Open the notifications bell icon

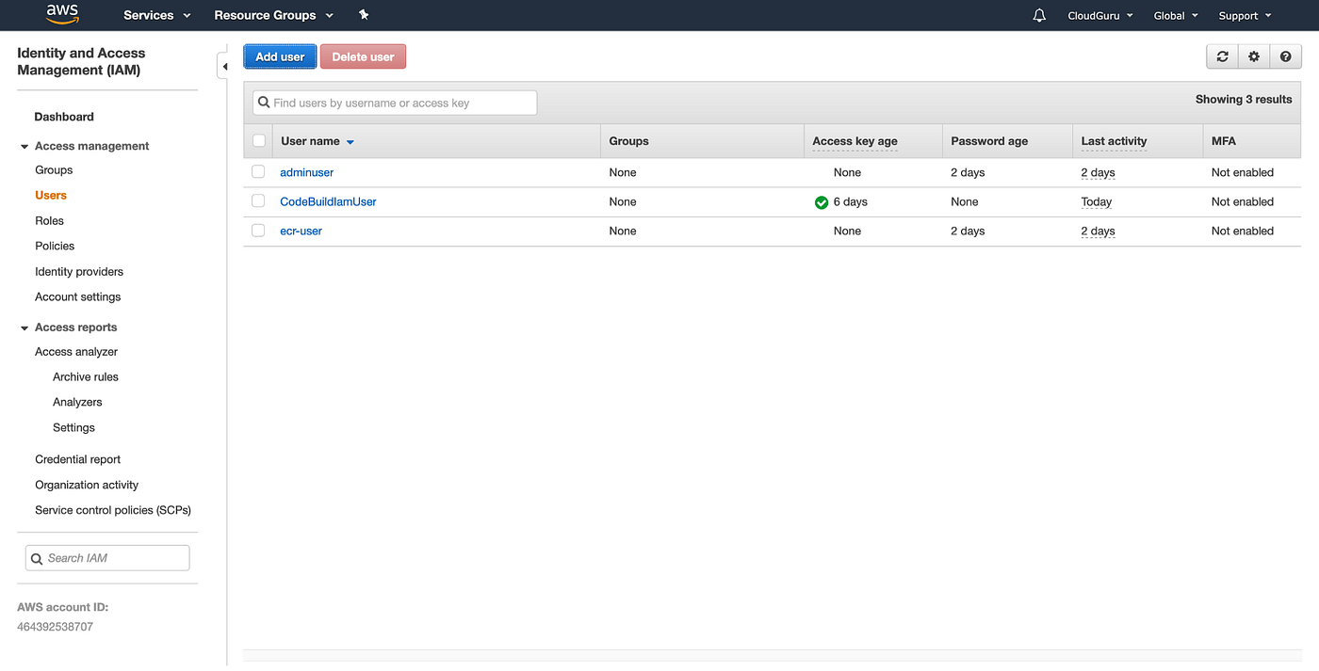[1039, 15]
